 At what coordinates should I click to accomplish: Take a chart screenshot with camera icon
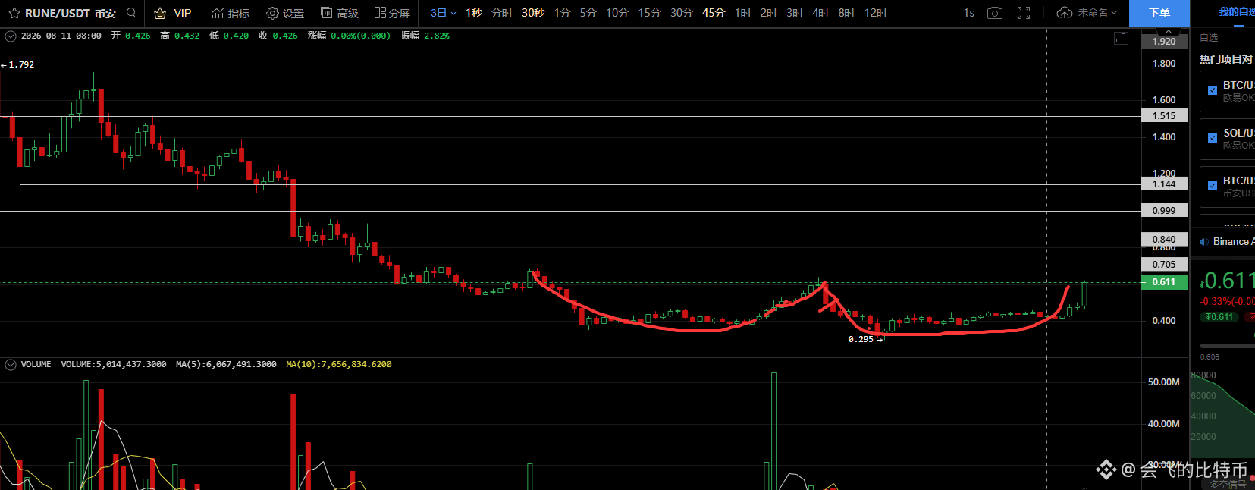pos(995,13)
